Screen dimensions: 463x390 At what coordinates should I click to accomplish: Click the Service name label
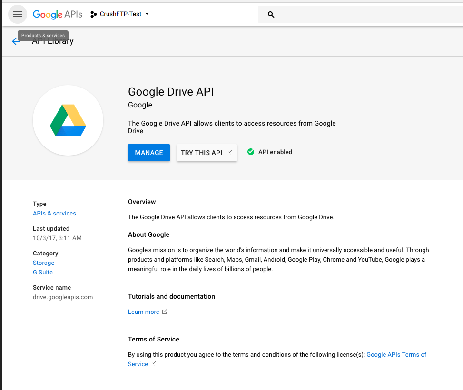(x=52, y=288)
